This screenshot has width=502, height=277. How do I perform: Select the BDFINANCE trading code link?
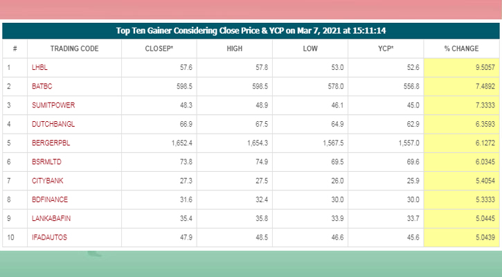[x=49, y=199]
